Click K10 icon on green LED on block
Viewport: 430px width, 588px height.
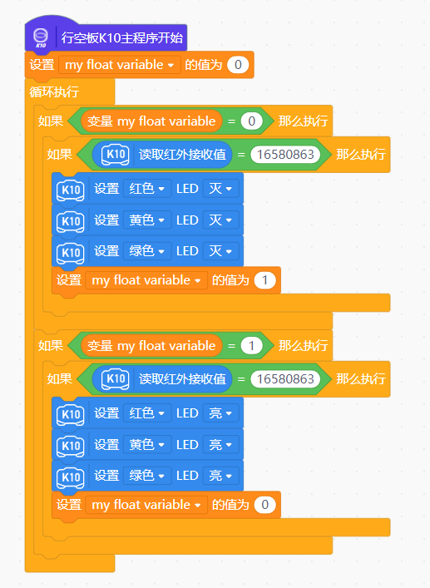(71, 477)
